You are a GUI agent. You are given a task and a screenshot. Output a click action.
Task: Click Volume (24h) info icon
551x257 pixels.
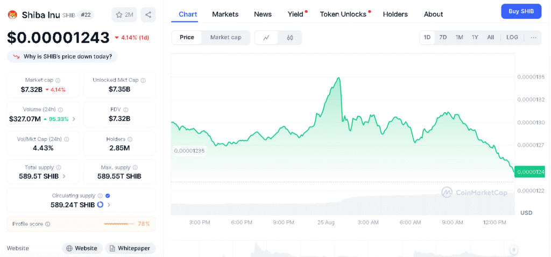60,110
